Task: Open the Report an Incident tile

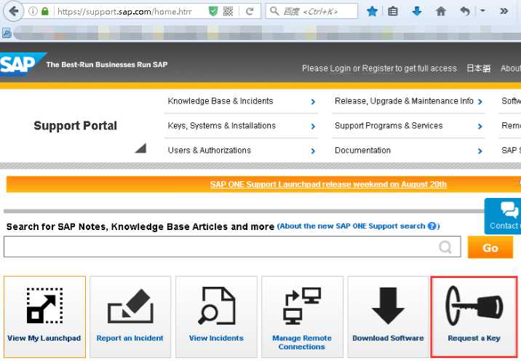Action: coord(130,317)
